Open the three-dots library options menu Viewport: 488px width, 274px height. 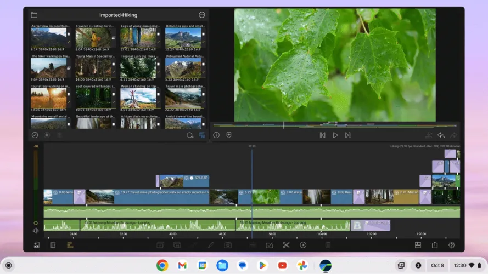(201, 15)
